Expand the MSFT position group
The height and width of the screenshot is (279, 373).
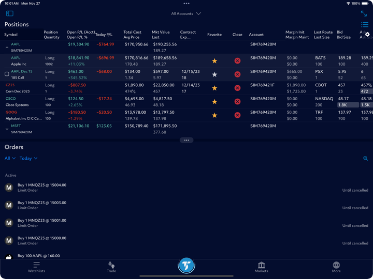coord(7,129)
